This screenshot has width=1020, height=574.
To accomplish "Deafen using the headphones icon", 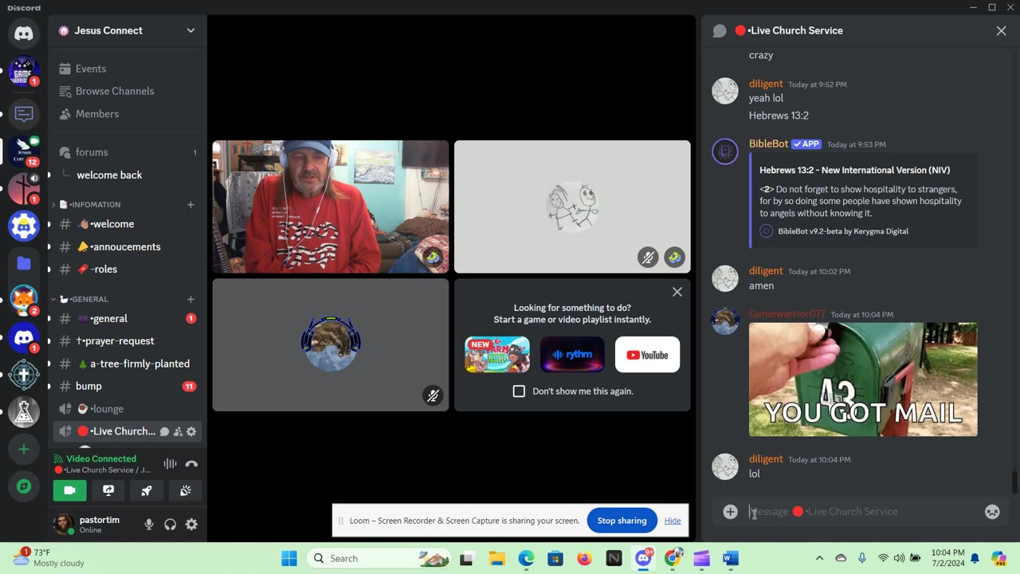I will click(x=170, y=525).
